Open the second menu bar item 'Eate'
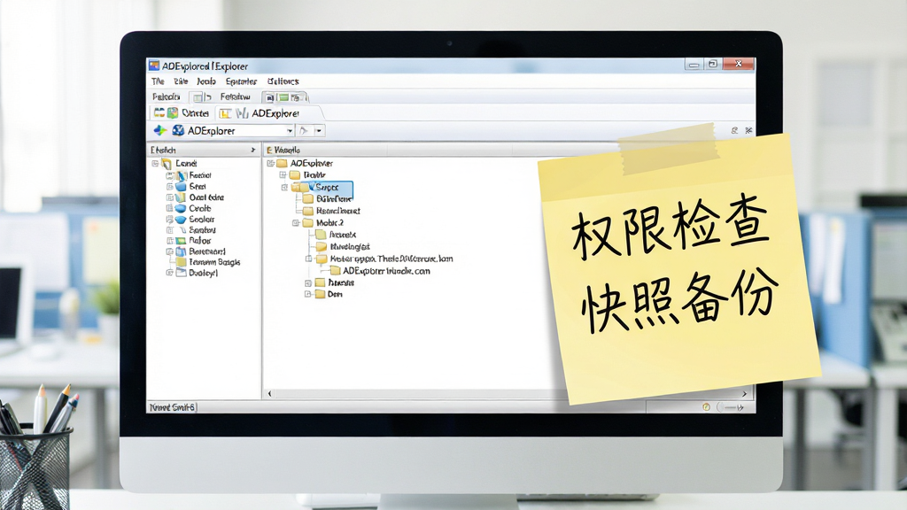Viewport: 907px width, 510px height. [181, 81]
